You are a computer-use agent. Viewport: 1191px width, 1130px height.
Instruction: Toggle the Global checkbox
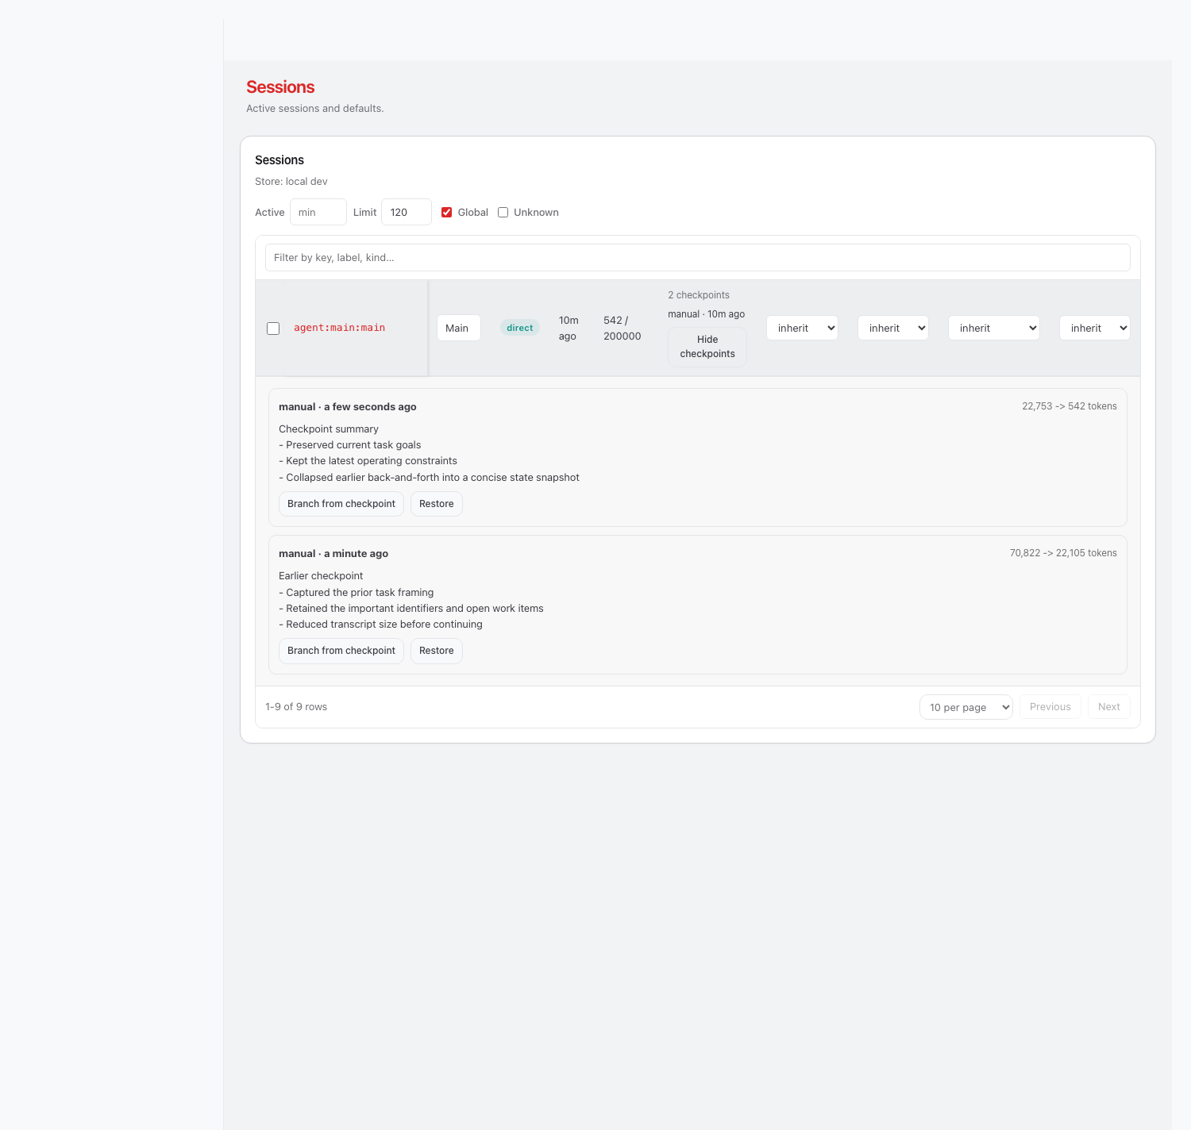coord(447,213)
